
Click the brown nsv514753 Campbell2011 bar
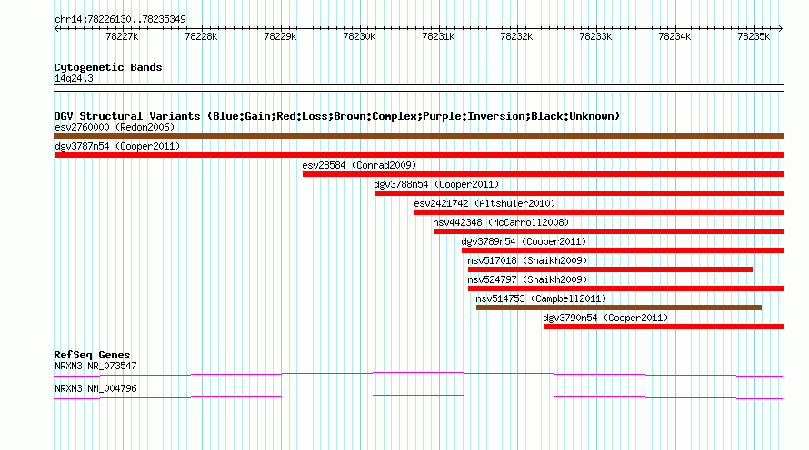pyautogui.click(x=619, y=308)
